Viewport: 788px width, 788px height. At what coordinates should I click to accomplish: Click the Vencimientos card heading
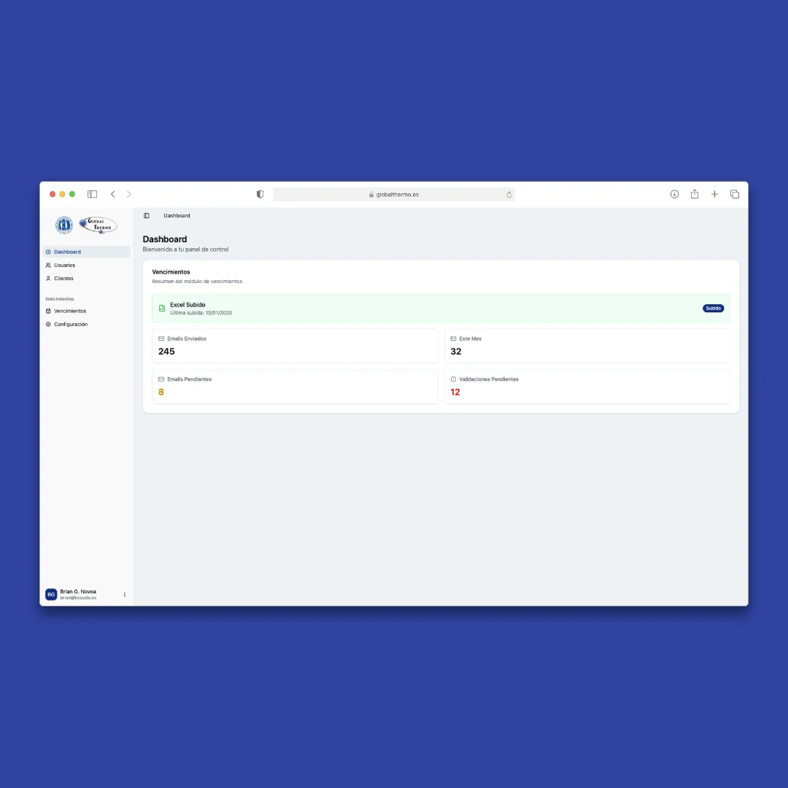pos(171,272)
